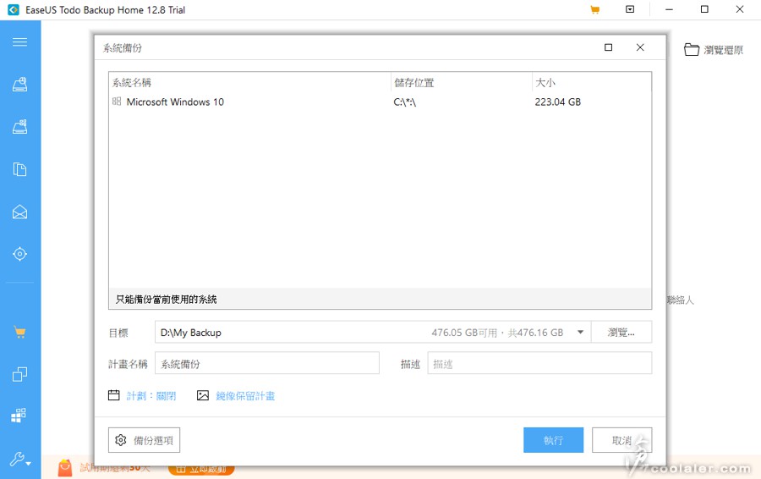Viewport: 761px width, 479px height.
Task: Select the Disk/Partition Backup sidebar icon
Action: point(20,85)
